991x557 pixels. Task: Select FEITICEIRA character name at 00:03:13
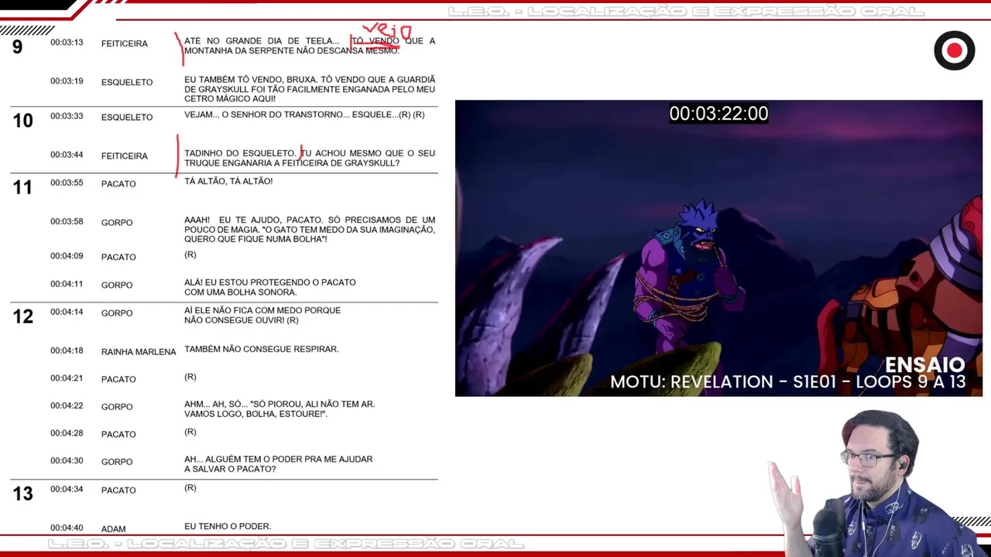coord(124,44)
